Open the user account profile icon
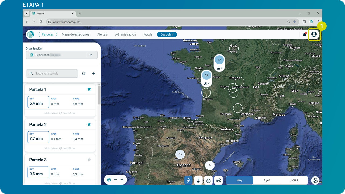Screen dimensions: 345x194 pyautogui.click(x=314, y=34)
